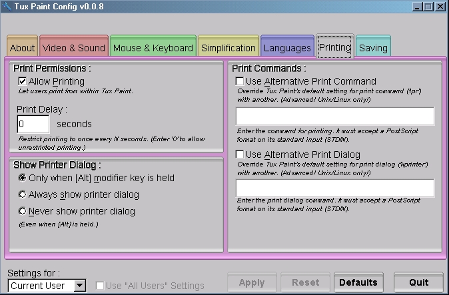Open the Mouse & Keyboard tab

click(153, 48)
